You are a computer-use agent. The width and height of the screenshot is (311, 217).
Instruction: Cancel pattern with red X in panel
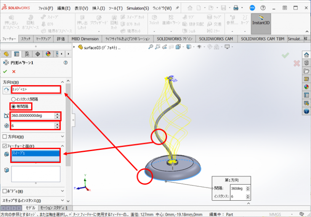[x=14, y=72]
